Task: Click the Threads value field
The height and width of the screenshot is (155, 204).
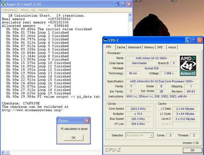Action: [194, 135]
